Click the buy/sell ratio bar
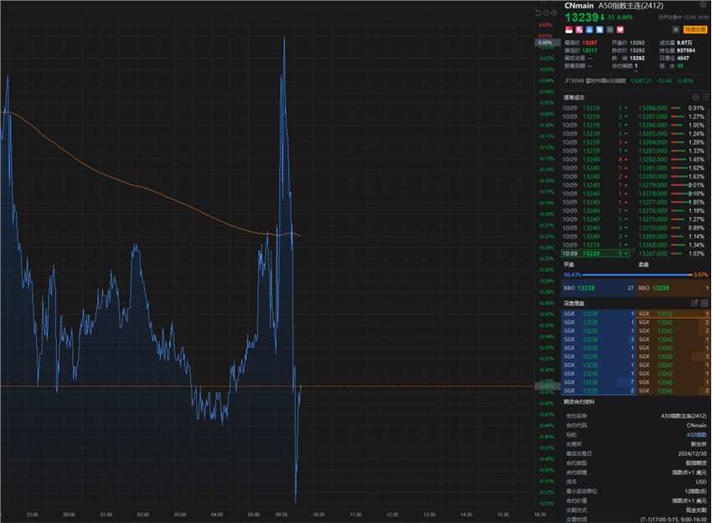The height and width of the screenshot is (523, 712). point(636,275)
